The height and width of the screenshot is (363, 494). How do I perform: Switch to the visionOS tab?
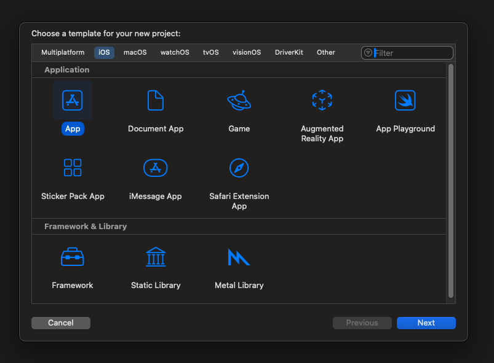click(247, 53)
